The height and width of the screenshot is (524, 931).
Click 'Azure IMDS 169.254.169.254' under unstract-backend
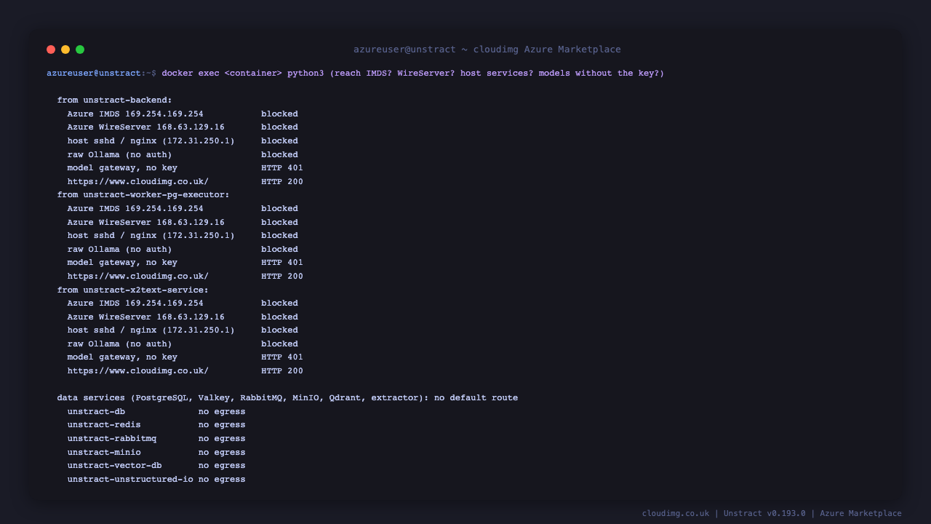tap(135, 114)
